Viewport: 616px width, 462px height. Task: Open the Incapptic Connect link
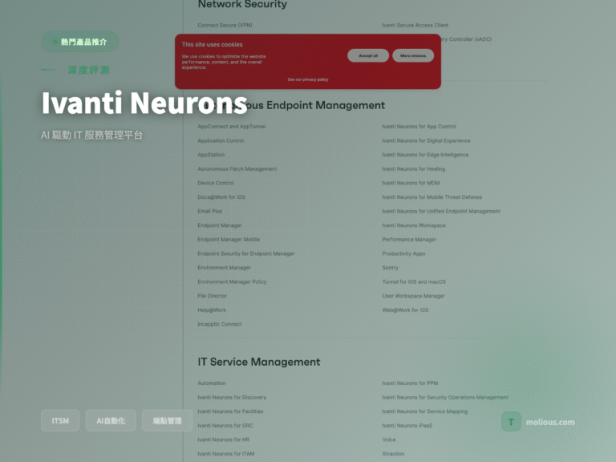(x=220, y=325)
